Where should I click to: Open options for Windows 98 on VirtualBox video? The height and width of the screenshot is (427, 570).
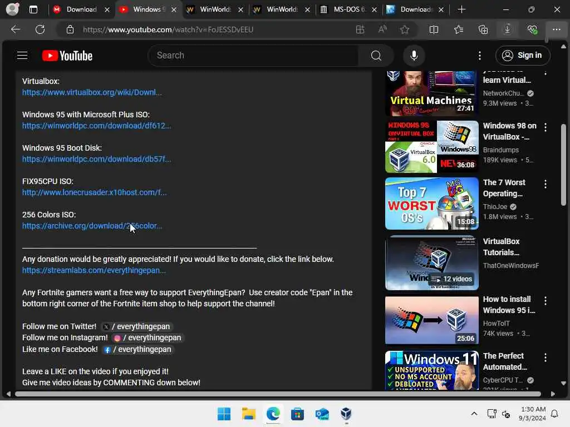546,127
